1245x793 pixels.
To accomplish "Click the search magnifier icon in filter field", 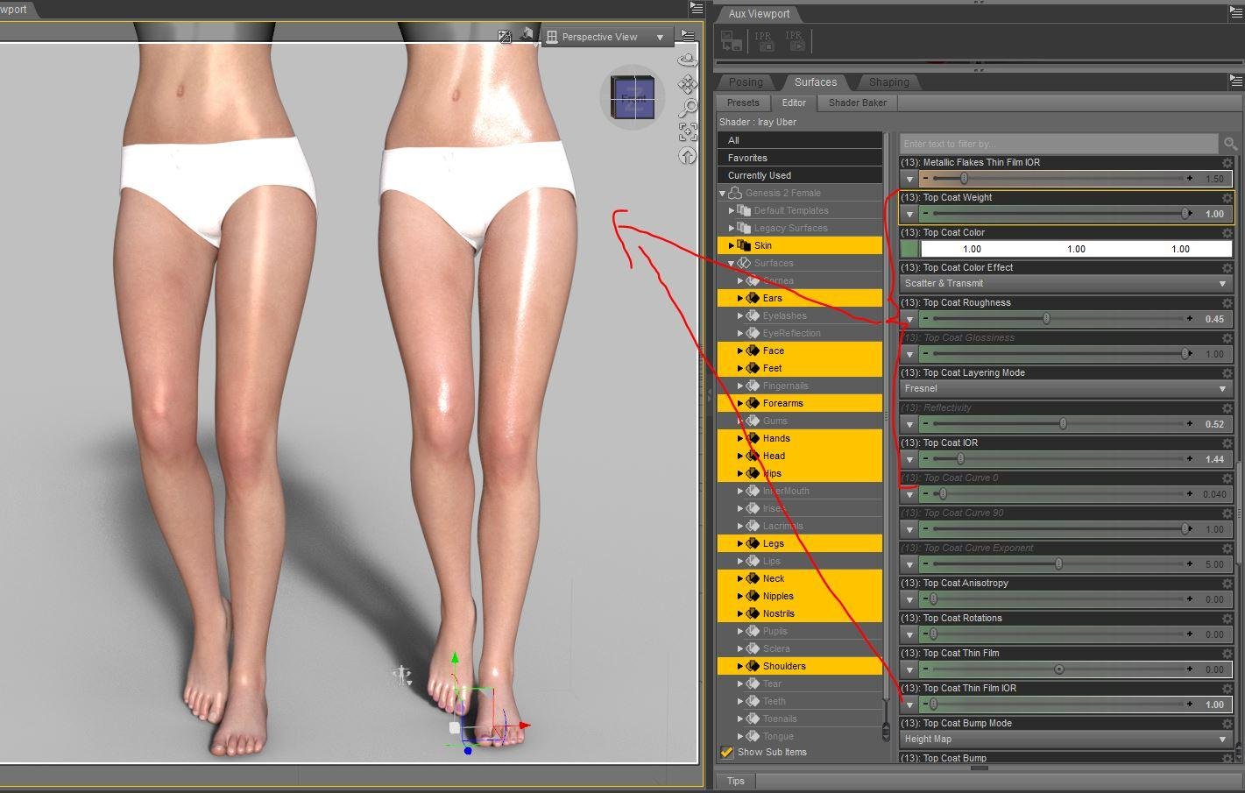I will click(x=1230, y=144).
